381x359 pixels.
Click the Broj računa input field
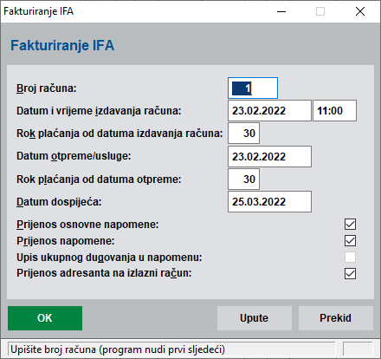click(x=253, y=88)
